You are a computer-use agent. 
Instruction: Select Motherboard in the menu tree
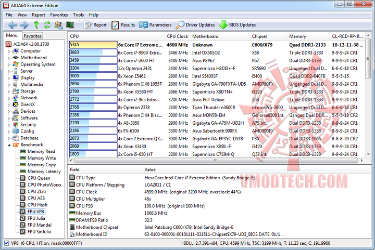[x=33, y=58]
